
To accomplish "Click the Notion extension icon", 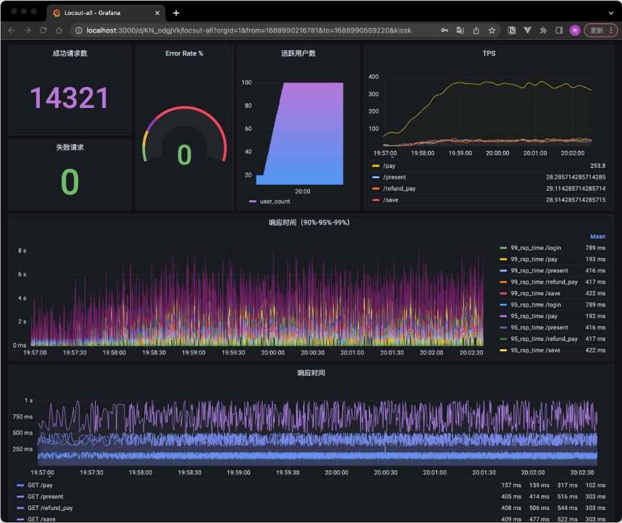I will 512,30.
